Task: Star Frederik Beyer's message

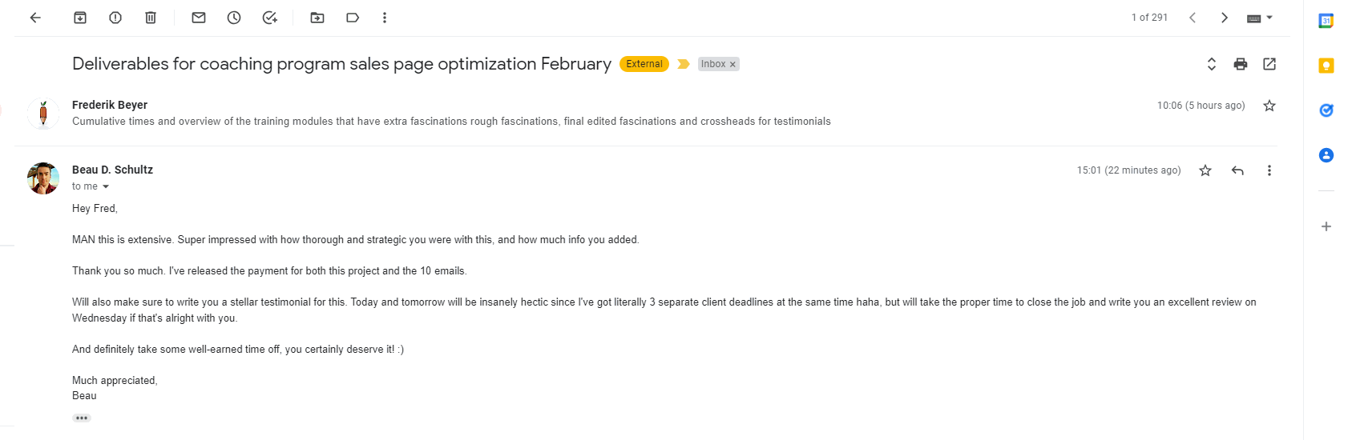Action: coord(1269,106)
